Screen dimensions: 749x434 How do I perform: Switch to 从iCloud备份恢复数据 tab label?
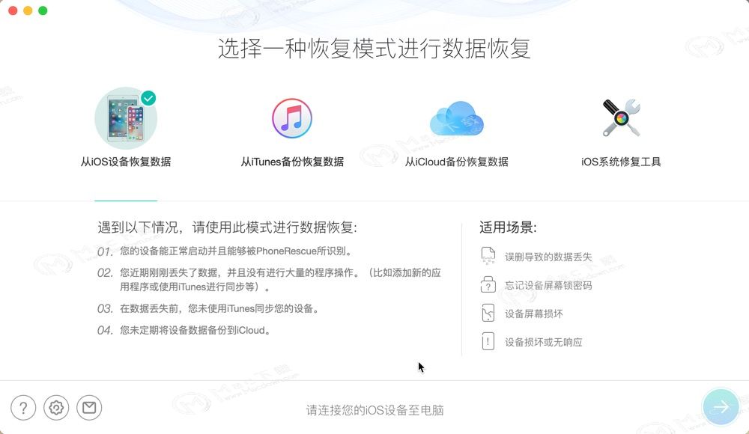tap(457, 162)
